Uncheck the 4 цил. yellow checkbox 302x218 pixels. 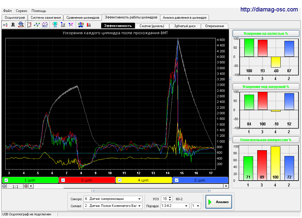(x=120, y=180)
